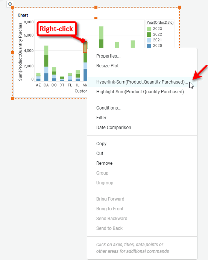Click the top-center orange resize handle

tap(96, 7)
